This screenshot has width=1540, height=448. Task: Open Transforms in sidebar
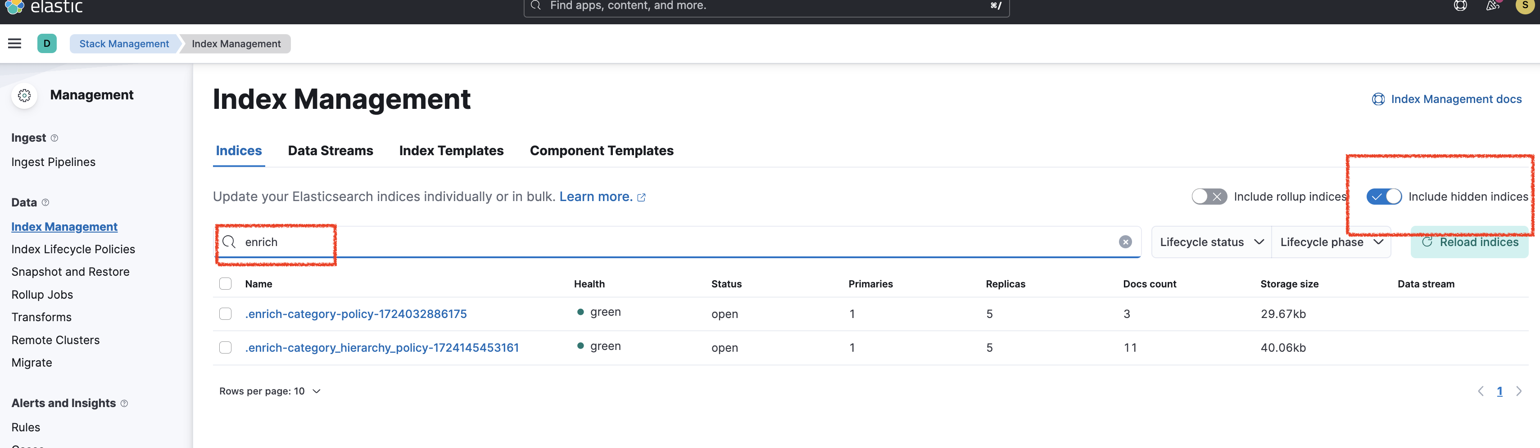(x=41, y=317)
